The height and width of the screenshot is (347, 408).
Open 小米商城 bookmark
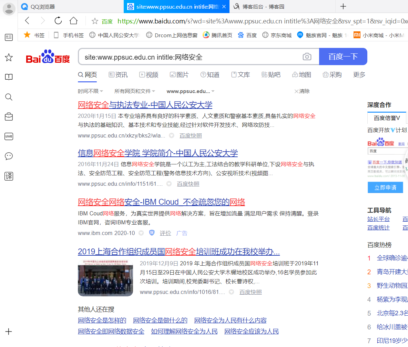(379, 35)
